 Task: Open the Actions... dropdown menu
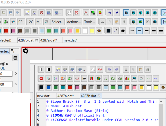click(x=74, y=22)
